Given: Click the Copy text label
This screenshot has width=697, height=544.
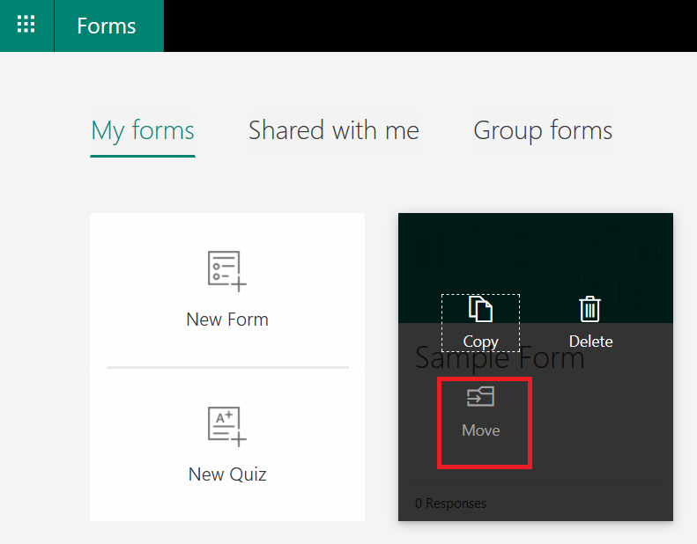Looking at the screenshot, I should pyautogui.click(x=480, y=342).
